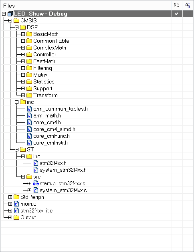Screen dimensions: 194x252
Task: Click the Controller folder icon
Action: tap(29, 54)
